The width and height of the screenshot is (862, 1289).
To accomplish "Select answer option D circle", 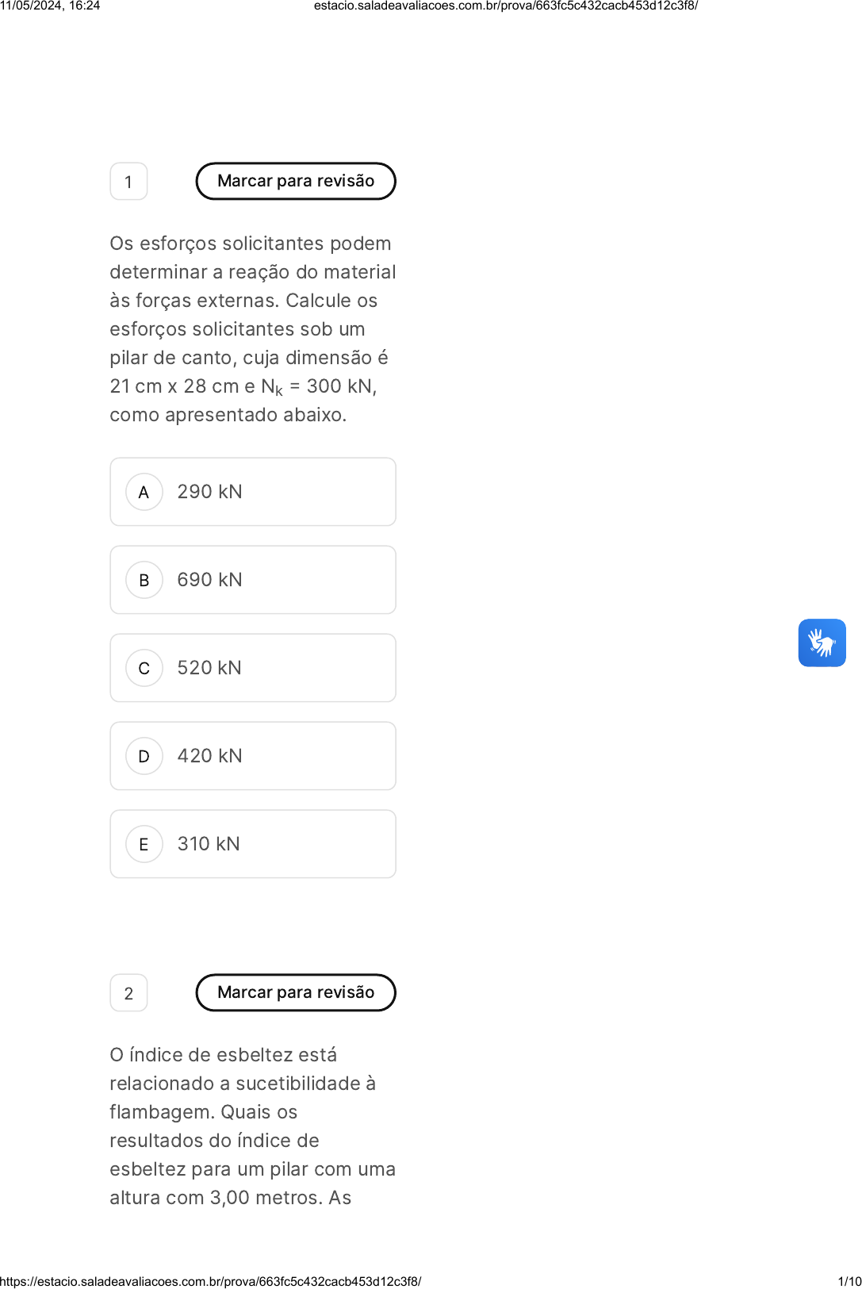I will (x=144, y=756).
